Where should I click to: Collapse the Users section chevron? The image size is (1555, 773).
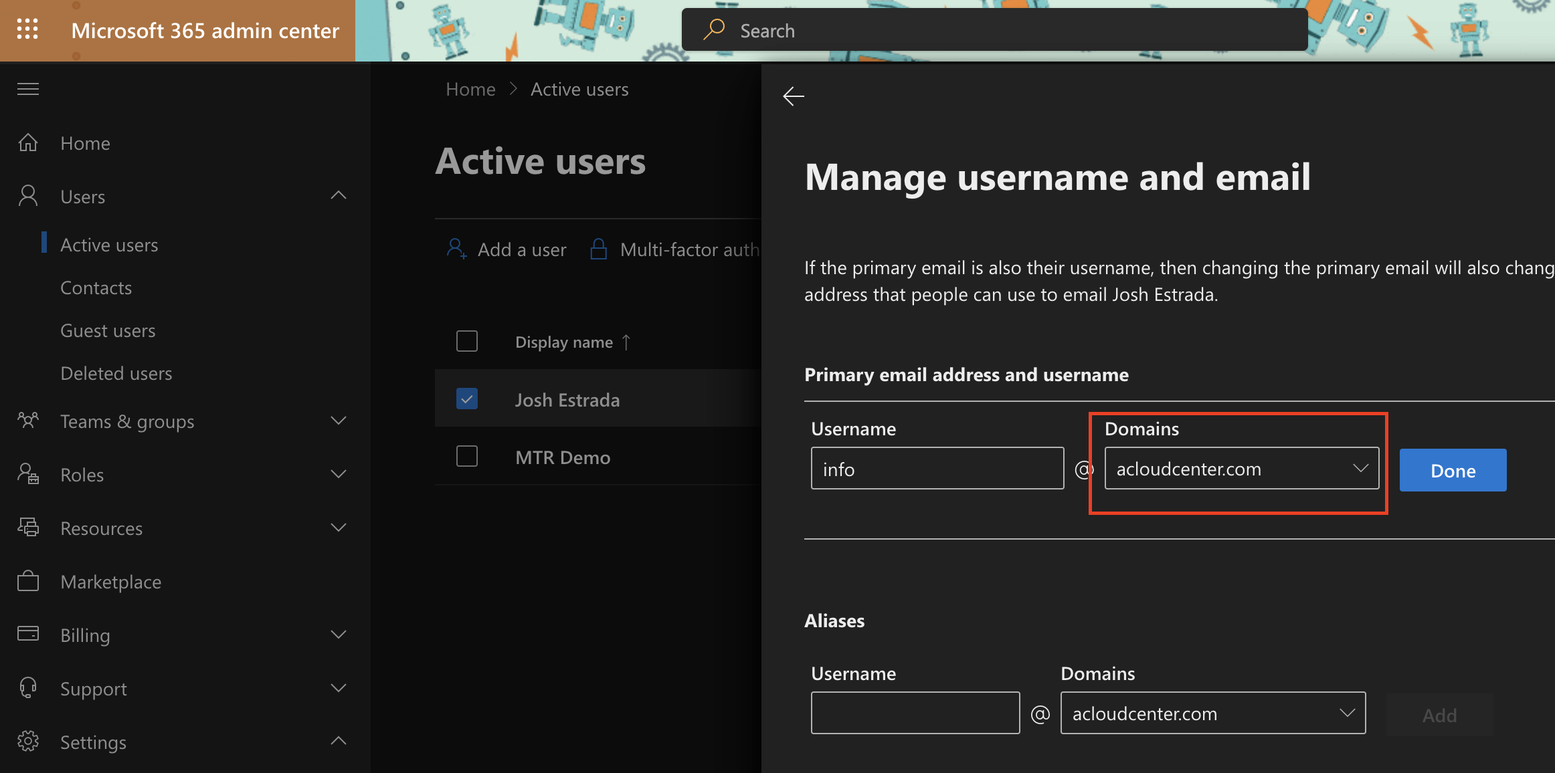pos(339,195)
